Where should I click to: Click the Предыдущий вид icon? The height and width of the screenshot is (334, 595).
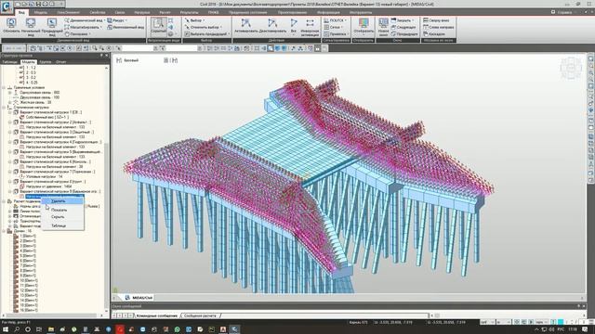52,27
